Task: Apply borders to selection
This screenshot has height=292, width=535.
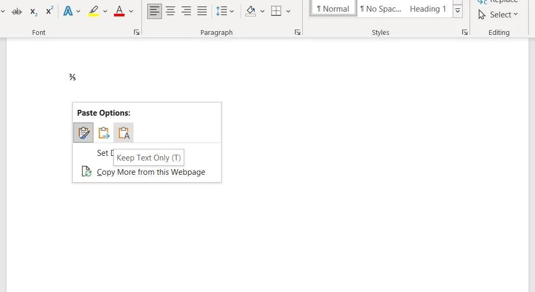Action: pyautogui.click(x=276, y=11)
